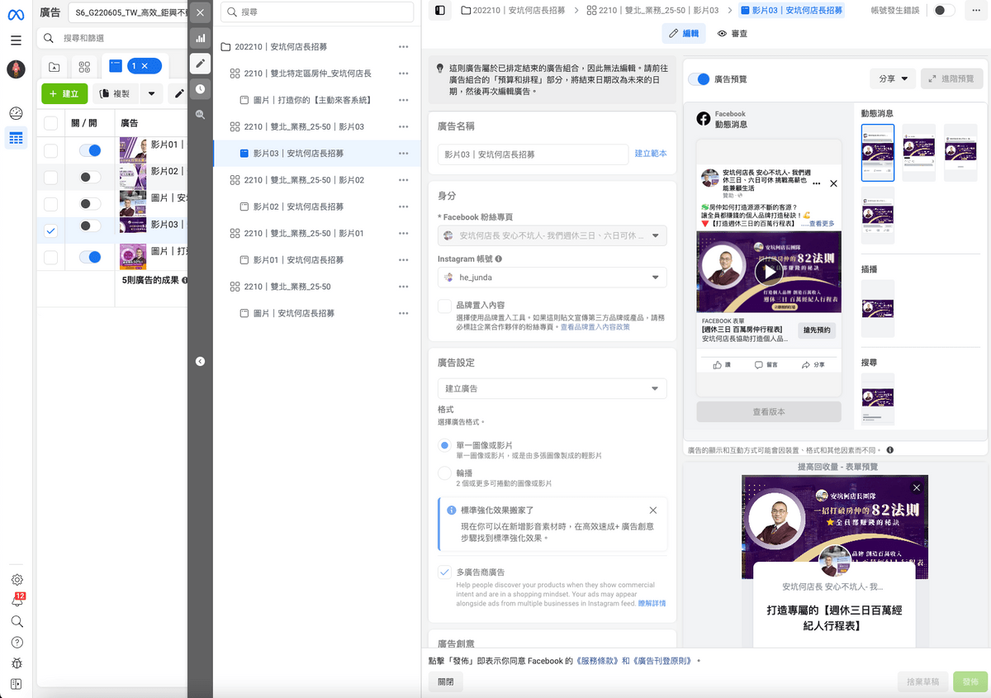
Task: Open the help question mark icon
Action: click(17, 642)
